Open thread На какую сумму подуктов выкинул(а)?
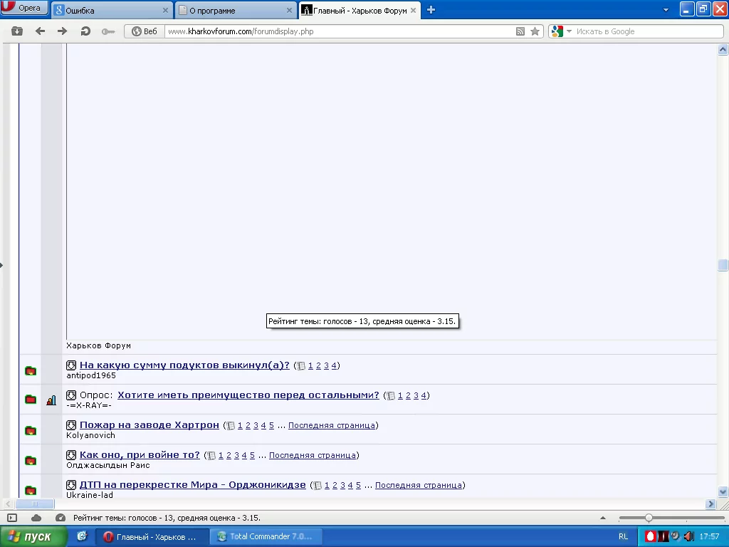The image size is (729, 547). point(184,365)
